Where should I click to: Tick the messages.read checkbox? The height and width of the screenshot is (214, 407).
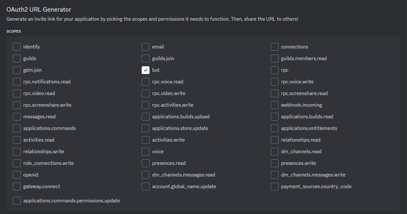pyautogui.click(x=17, y=117)
